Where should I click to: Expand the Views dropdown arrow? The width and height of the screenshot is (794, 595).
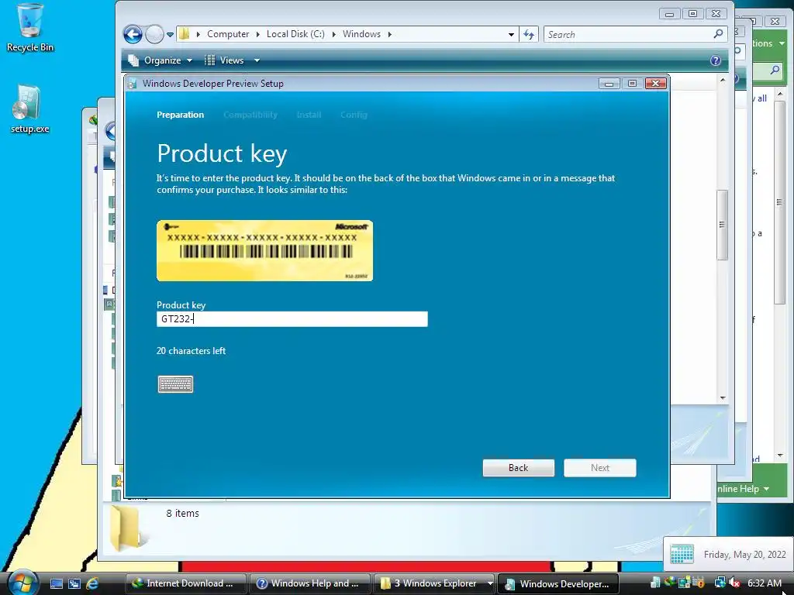pyautogui.click(x=257, y=60)
